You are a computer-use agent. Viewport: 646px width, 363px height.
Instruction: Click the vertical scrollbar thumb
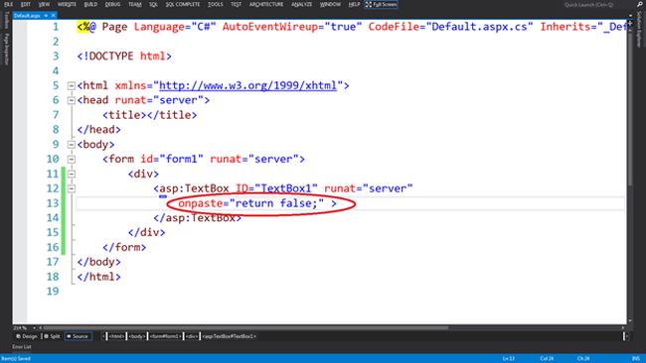tap(630, 108)
